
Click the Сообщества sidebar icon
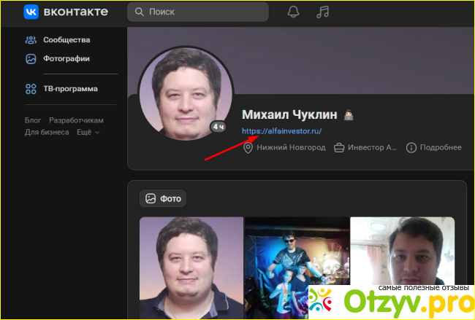coord(31,40)
